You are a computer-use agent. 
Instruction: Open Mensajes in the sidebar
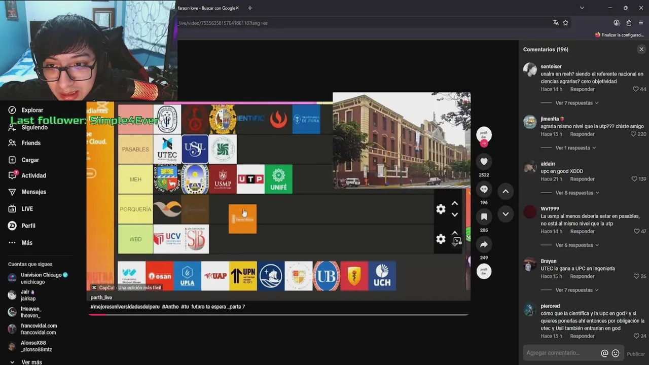click(x=27, y=192)
